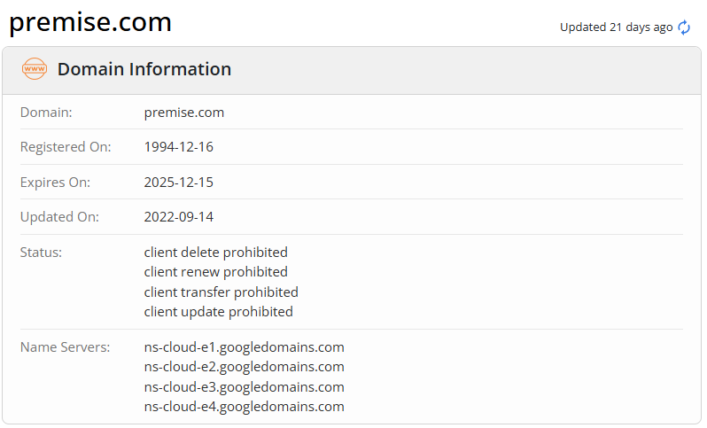Click the expiry date 2025-12-15

179,183
